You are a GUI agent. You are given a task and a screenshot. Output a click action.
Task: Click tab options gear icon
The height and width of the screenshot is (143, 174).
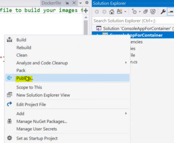(87, 3)
